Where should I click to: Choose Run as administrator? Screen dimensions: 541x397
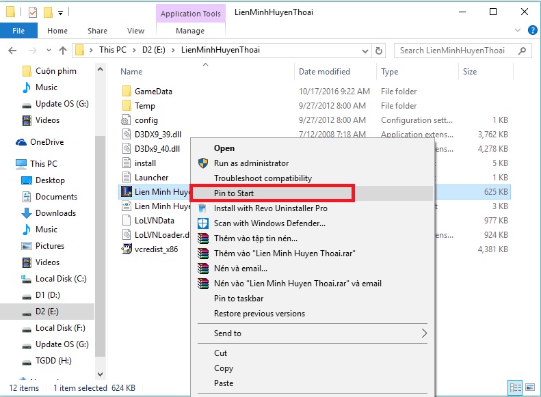coord(251,163)
